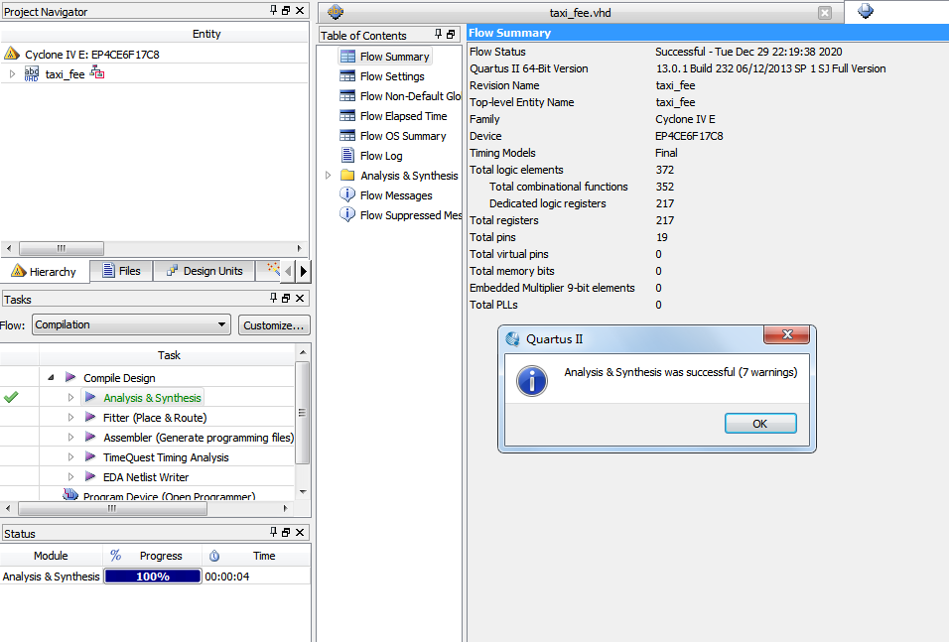
Task: Click OK in the Quartus II dialog
Action: tap(760, 424)
